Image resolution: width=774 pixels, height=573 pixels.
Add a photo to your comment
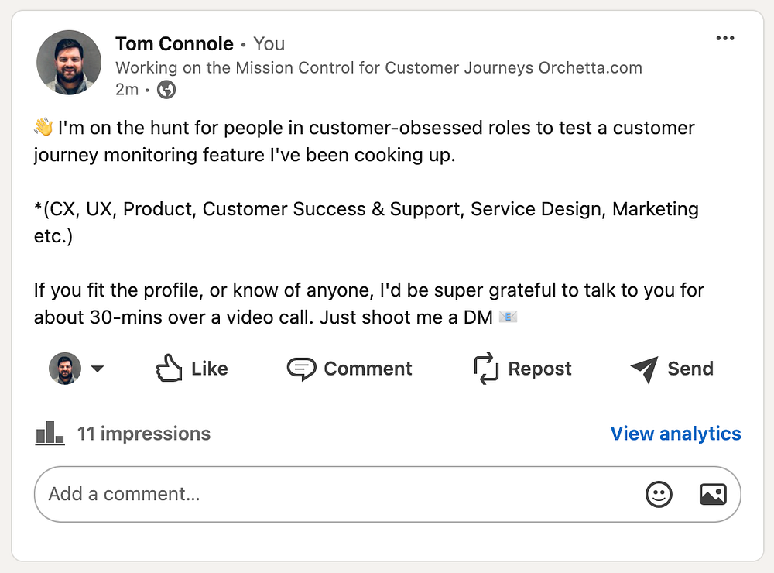point(713,494)
